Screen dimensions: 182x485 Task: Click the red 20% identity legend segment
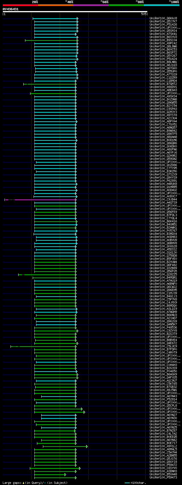click(20, 5)
